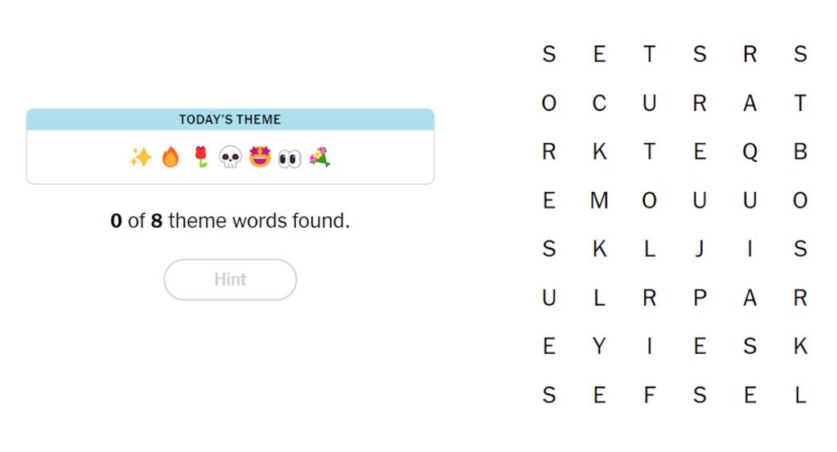This screenshot has height=452, width=837.
Task: Select the star-struck face emoji
Action: pyautogui.click(x=260, y=157)
